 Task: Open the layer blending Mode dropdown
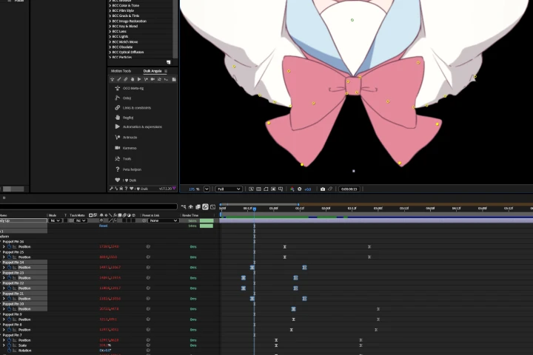coord(55,220)
